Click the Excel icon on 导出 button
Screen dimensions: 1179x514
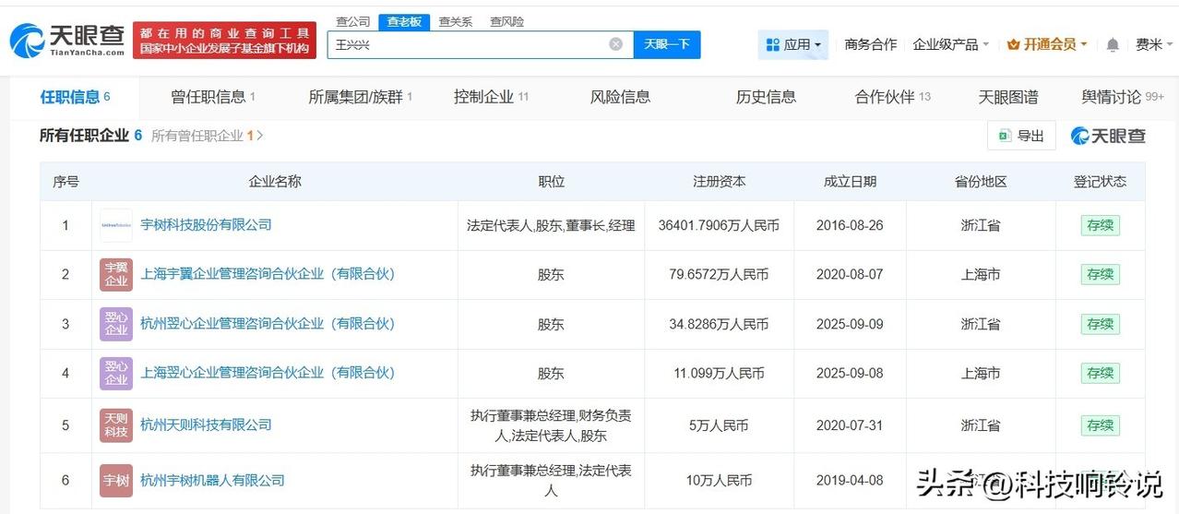pyautogui.click(x=1004, y=136)
